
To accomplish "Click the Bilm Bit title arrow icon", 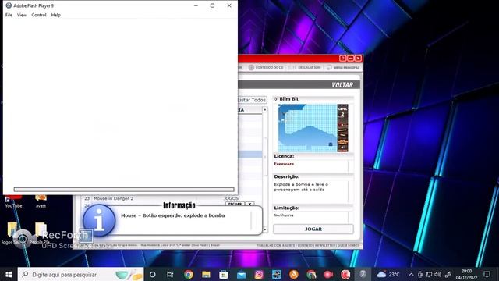I will coord(275,99).
